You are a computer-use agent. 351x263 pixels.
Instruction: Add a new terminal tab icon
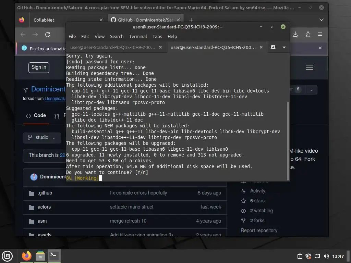273,47
